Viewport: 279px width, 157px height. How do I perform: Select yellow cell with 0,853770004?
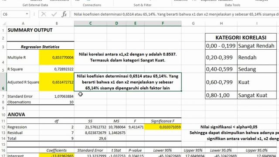[x=57, y=57]
